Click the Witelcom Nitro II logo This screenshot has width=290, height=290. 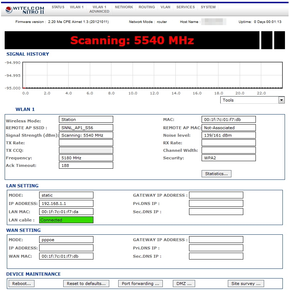point(25,10)
